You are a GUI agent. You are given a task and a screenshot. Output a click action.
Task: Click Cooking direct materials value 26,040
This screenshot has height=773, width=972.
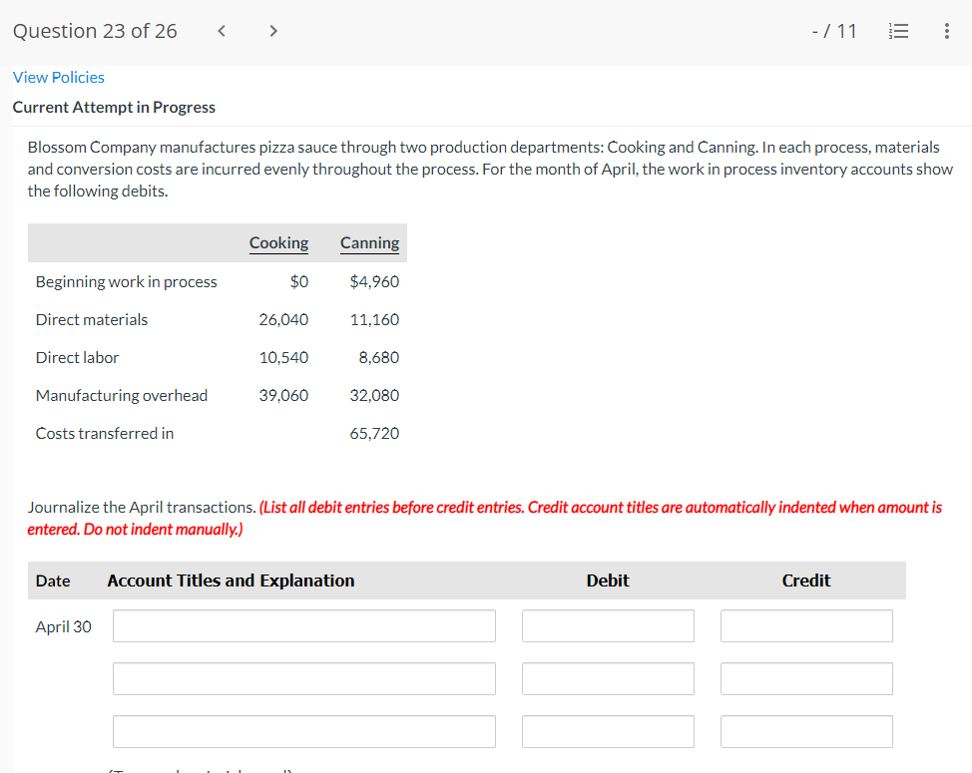click(x=283, y=319)
